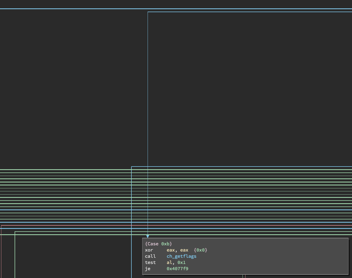352x278 pixels.
Task: Click the ch_getflags function link
Action: [181, 256]
